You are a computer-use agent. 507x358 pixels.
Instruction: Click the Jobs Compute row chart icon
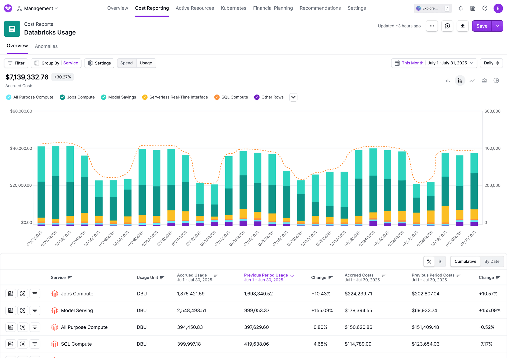pos(11,294)
